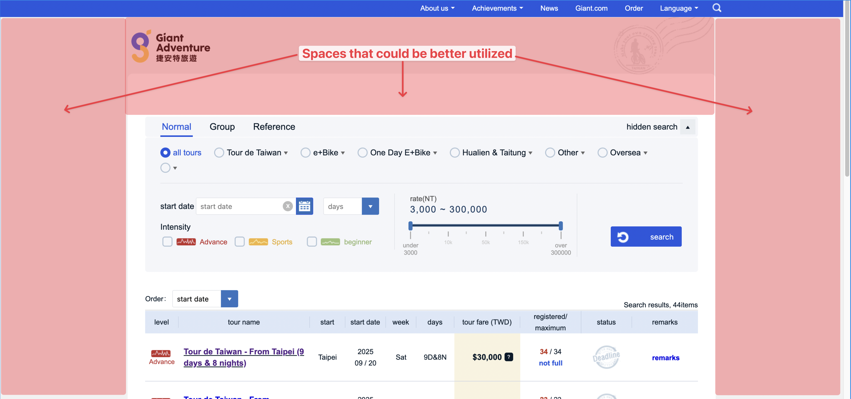Select the Tour de Taiwan radio button
Screen dimensions: 851x399
coord(219,153)
